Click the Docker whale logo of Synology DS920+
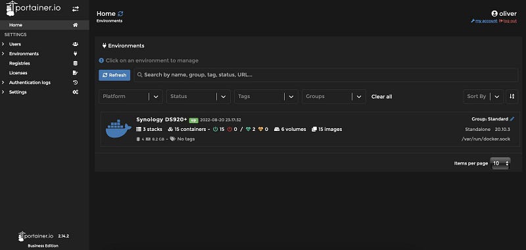This screenshot has height=250, width=526. tap(118, 129)
